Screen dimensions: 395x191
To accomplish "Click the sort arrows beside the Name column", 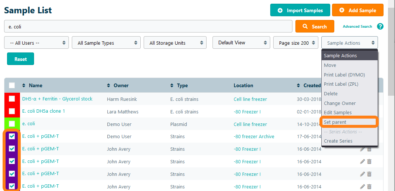I will [24, 86].
